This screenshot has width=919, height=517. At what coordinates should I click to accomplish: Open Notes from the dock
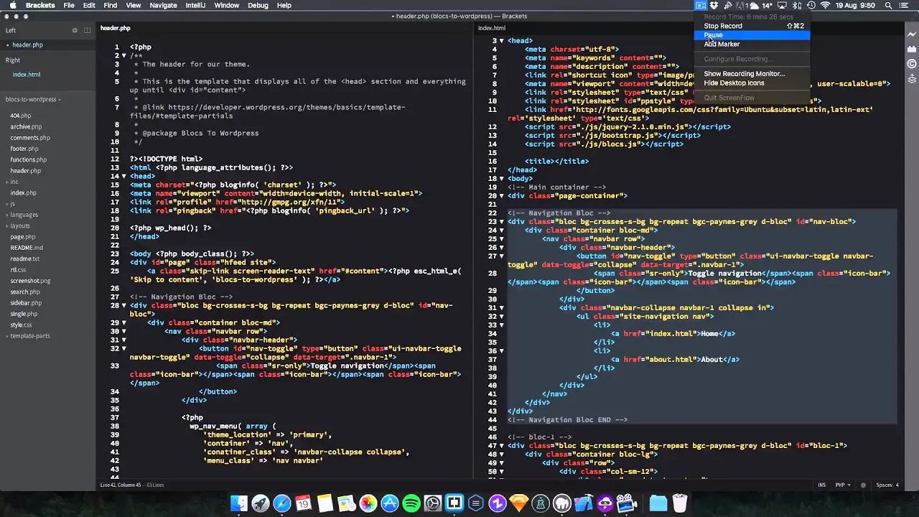pyautogui.click(x=325, y=503)
